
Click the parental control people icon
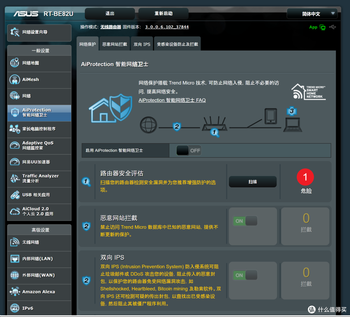[x=15, y=129]
